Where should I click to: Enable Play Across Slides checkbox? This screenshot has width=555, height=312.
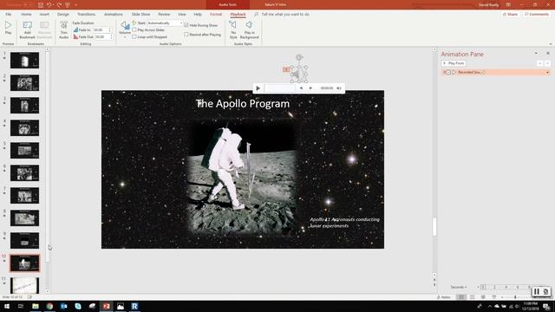coord(134,30)
